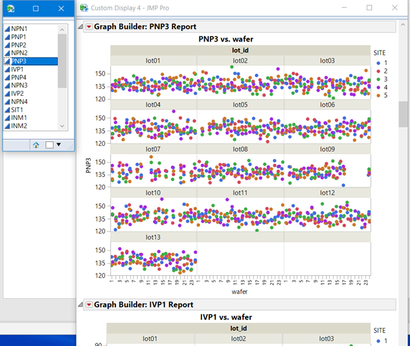Click the JMP icon in small window title
Viewport: 410px width, 346px height.
coord(10,8)
